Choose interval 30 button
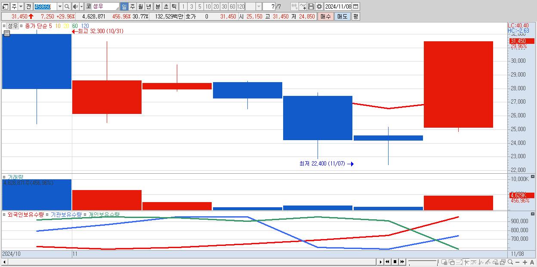 (224, 6)
